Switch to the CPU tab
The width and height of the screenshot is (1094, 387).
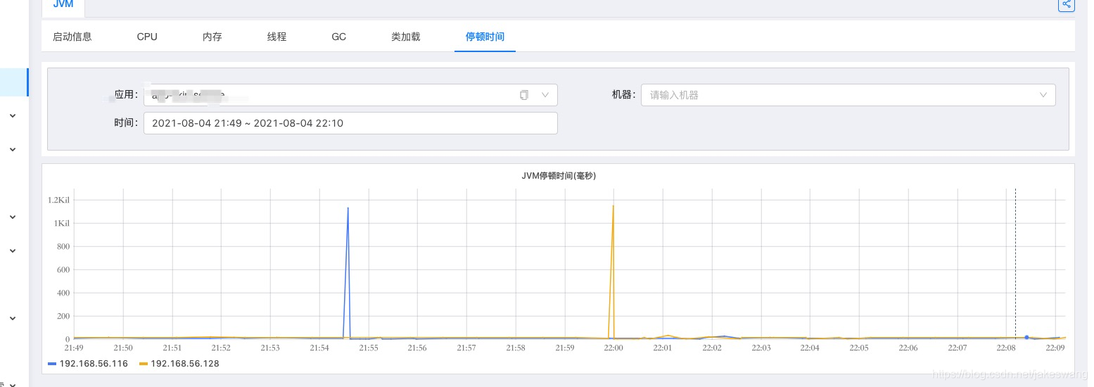[147, 37]
